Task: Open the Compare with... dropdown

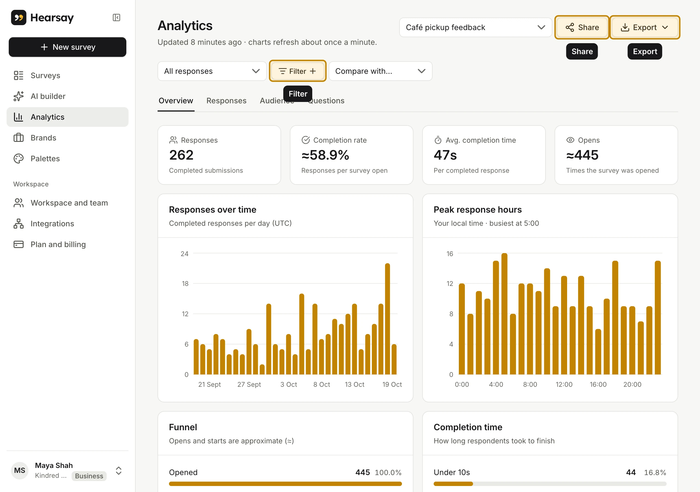Action: click(x=380, y=71)
